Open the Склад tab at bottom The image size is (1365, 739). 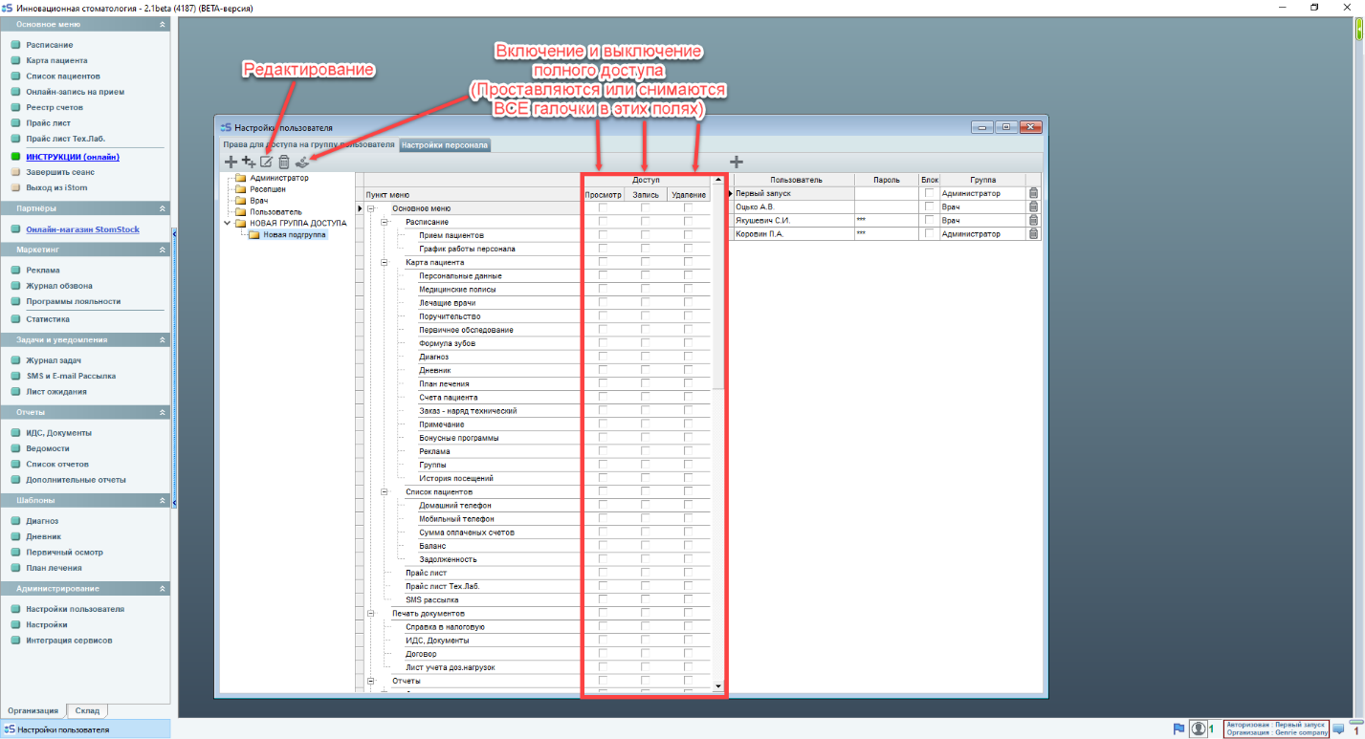coord(87,710)
